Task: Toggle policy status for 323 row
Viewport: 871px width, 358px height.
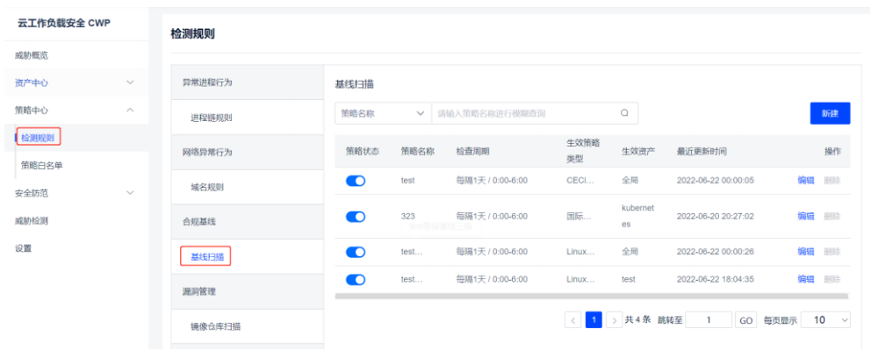Action: 356,217
